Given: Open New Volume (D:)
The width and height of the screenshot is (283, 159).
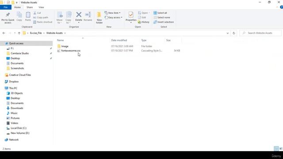Looking at the screenshot, I should 20,133.
